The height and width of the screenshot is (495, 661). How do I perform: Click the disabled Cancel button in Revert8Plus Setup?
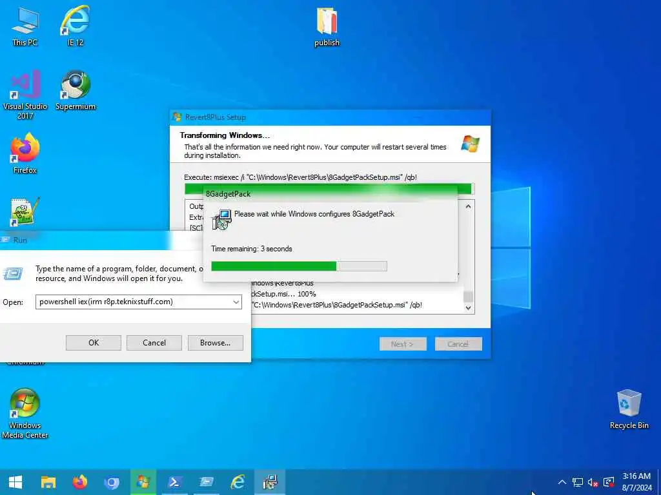[458, 344]
